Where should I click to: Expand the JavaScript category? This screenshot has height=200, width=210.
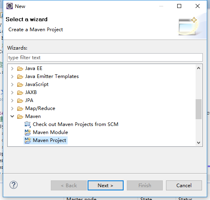click(x=12, y=84)
